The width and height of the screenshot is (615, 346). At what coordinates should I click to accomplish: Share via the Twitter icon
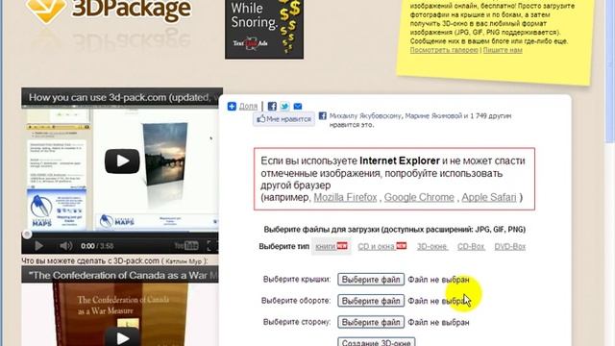tap(284, 107)
